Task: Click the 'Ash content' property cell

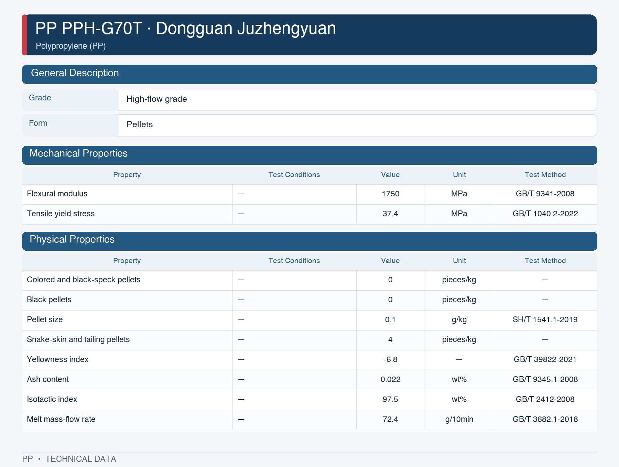Action: [x=127, y=380]
